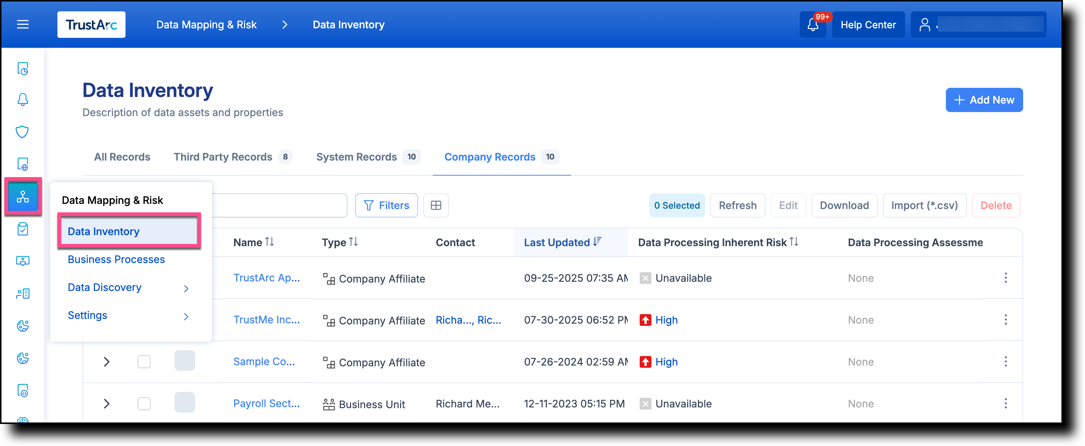Open the Filters button
The image size is (1085, 446).
pos(386,206)
